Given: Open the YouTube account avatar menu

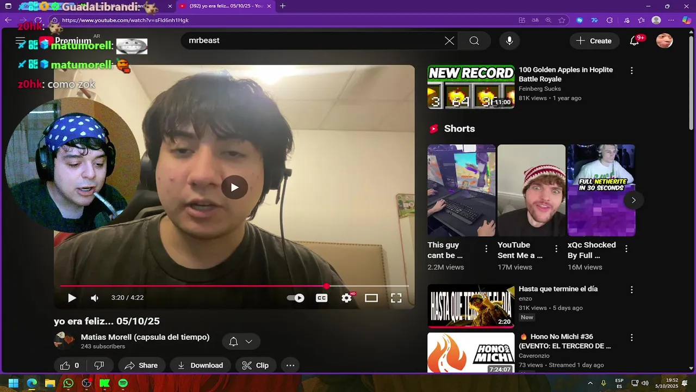Looking at the screenshot, I should [664, 41].
